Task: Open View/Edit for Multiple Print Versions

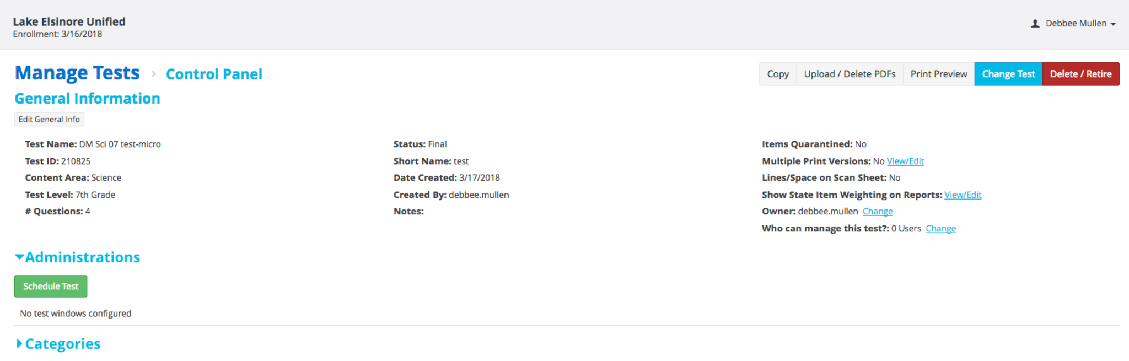Action: tap(905, 161)
